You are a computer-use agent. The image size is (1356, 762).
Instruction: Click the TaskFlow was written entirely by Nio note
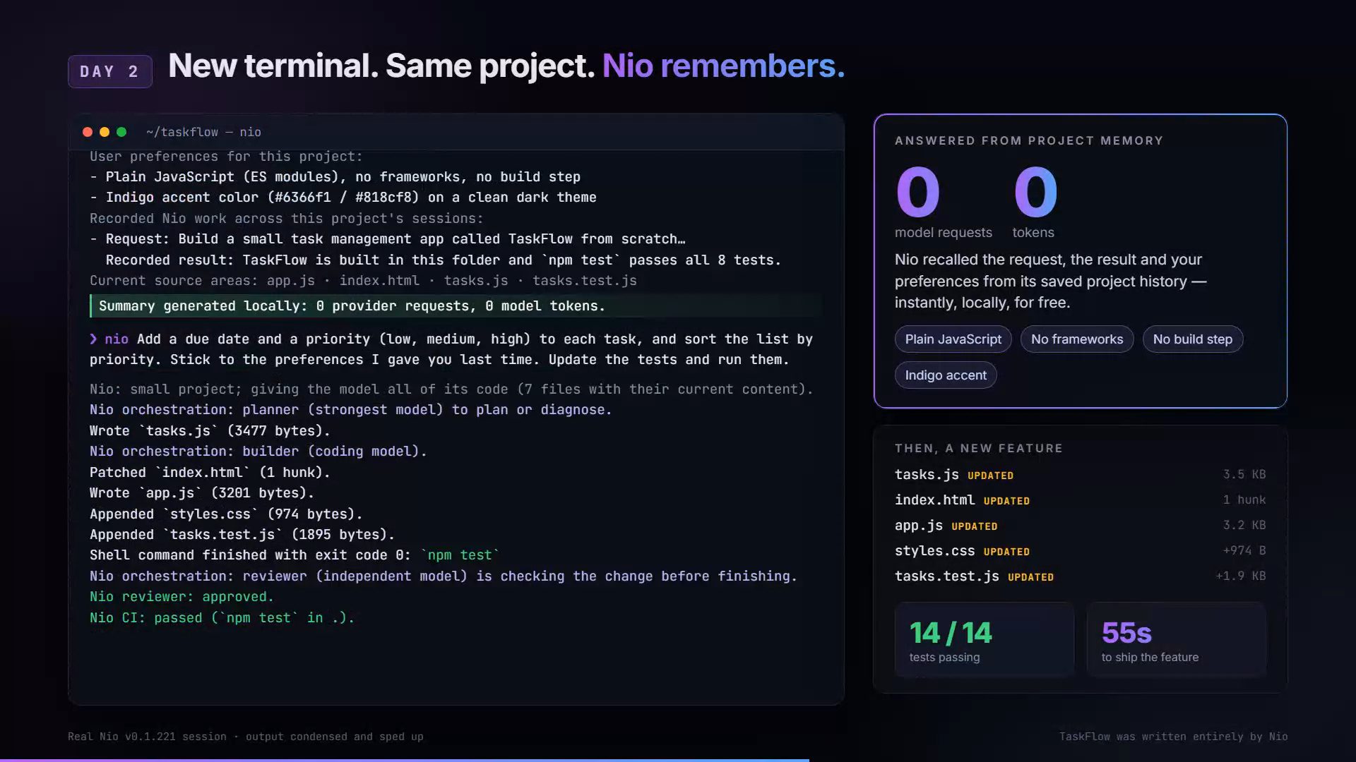(x=1173, y=737)
